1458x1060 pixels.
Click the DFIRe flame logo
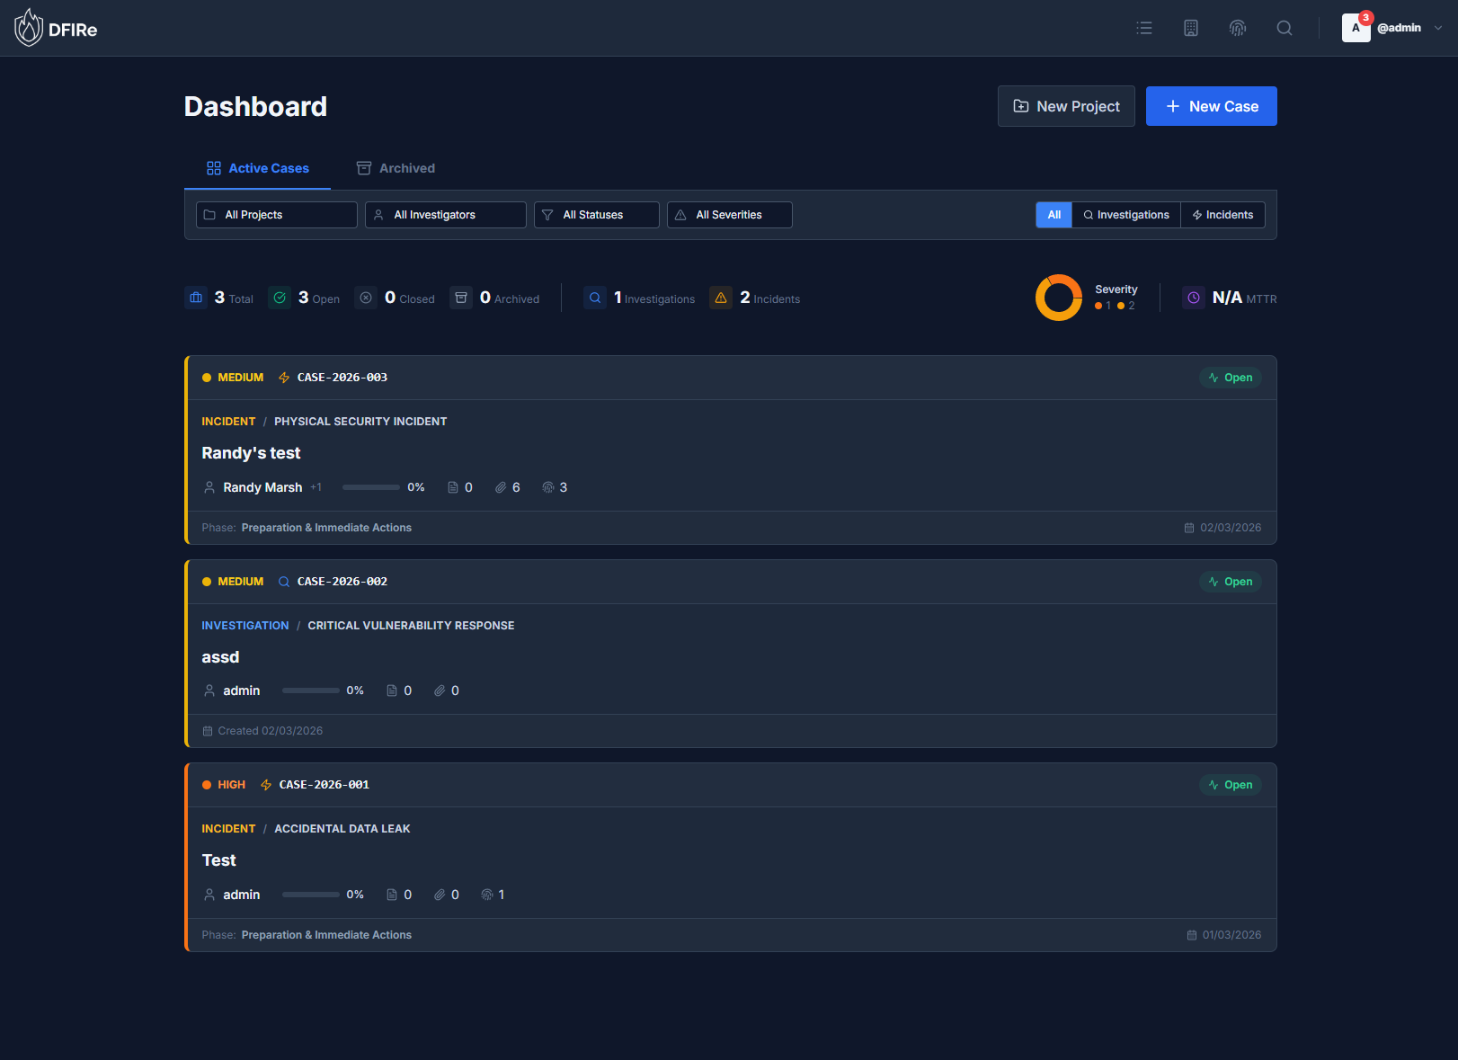pyautogui.click(x=28, y=27)
